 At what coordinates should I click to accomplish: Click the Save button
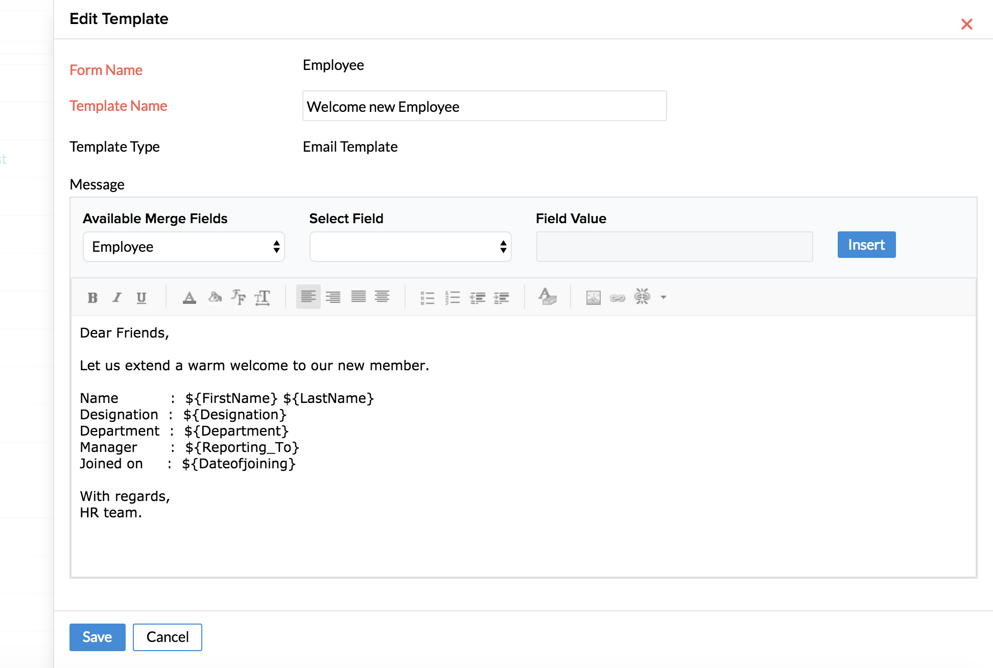pos(97,637)
